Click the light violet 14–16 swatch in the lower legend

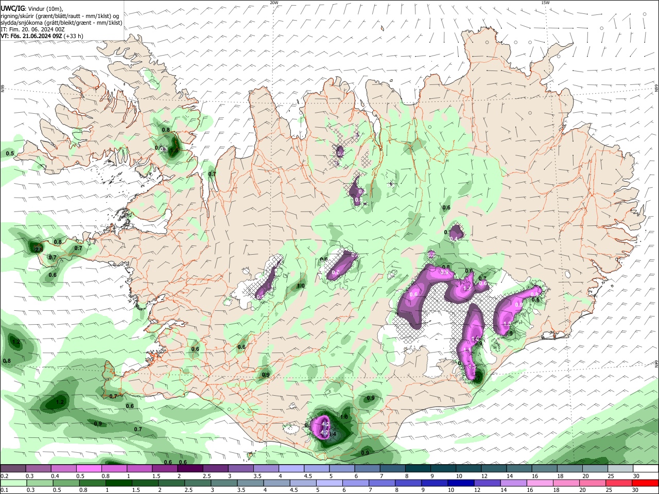click(513, 483)
